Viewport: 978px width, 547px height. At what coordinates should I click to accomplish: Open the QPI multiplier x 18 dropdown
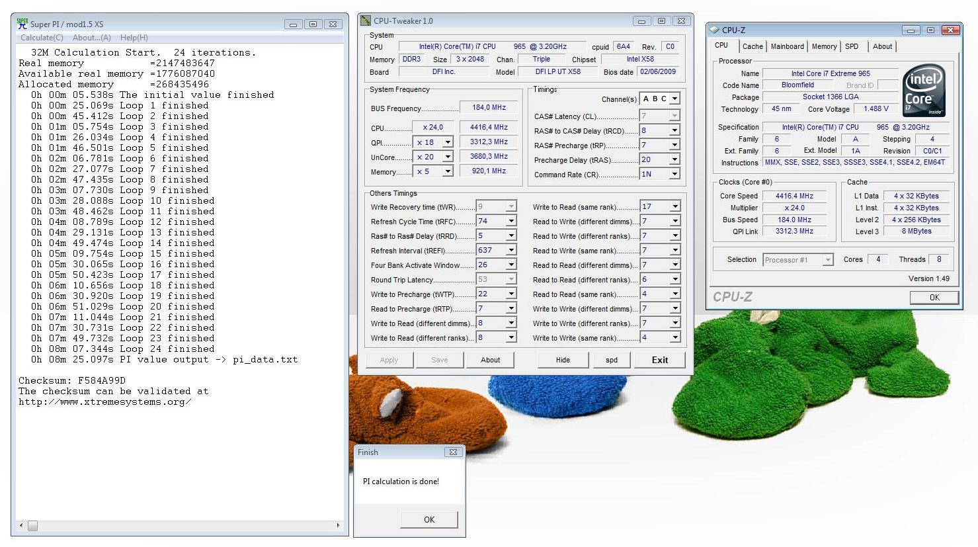pyautogui.click(x=448, y=142)
